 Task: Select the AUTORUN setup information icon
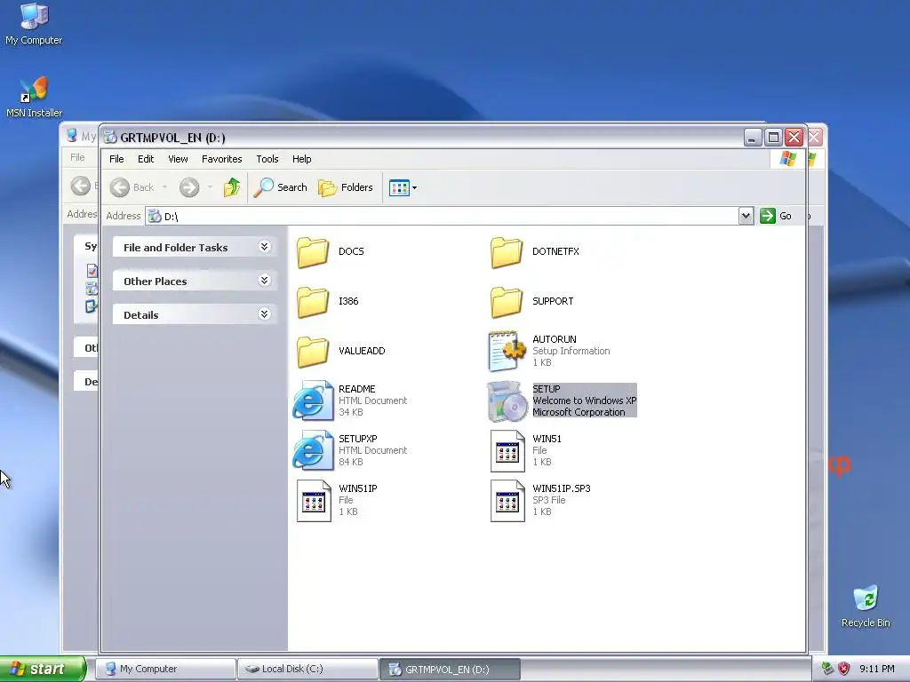(x=507, y=352)
